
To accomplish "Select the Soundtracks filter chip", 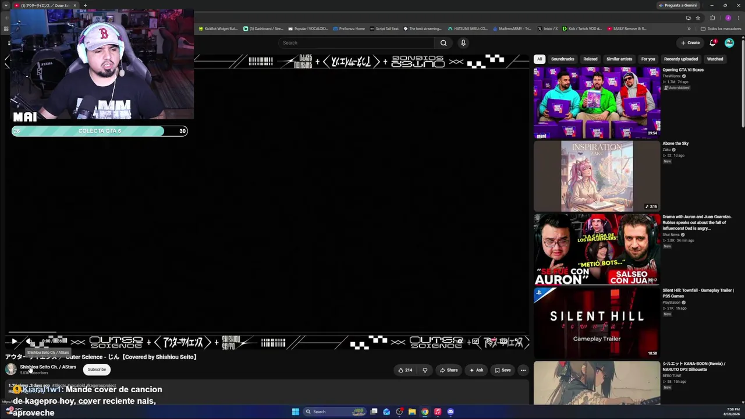I will [x=562, y=59].
